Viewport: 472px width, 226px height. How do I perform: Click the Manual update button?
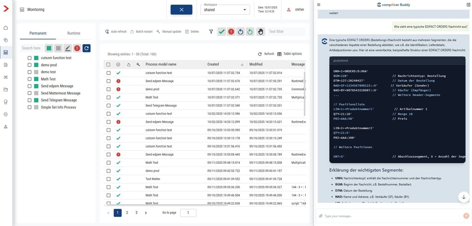169,32
